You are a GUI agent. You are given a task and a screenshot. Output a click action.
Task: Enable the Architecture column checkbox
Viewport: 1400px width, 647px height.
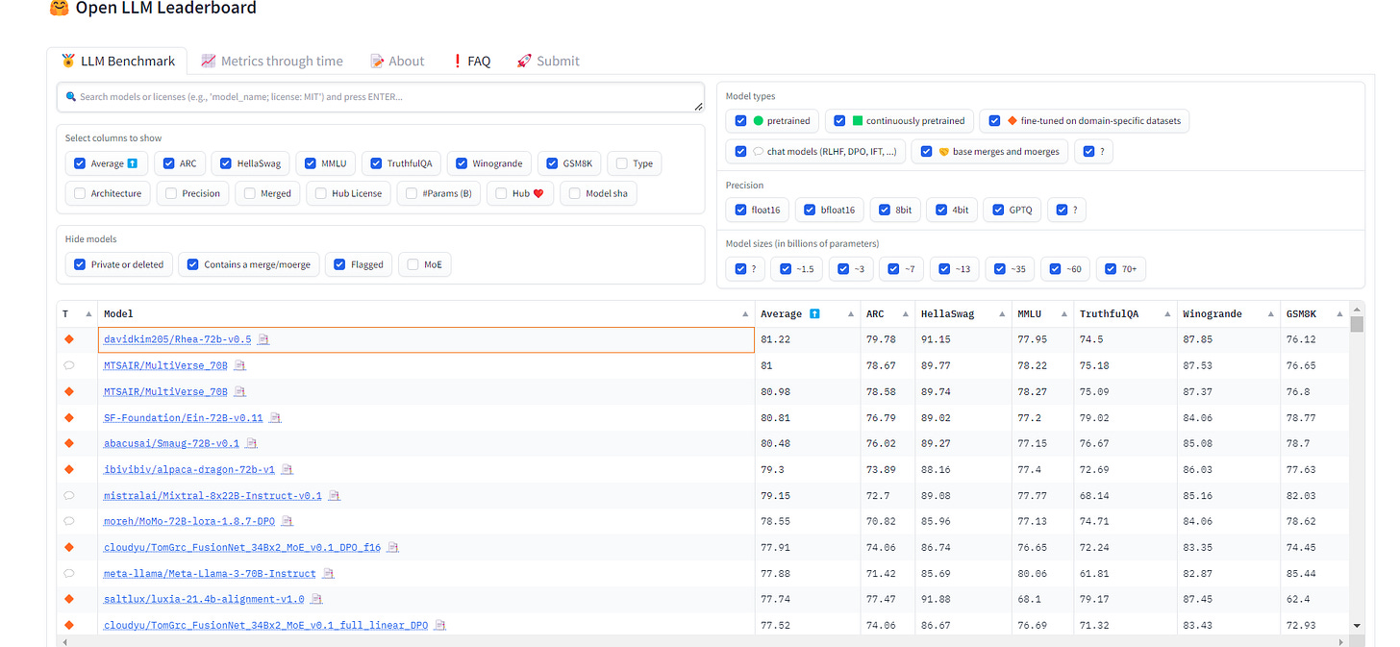80,193
